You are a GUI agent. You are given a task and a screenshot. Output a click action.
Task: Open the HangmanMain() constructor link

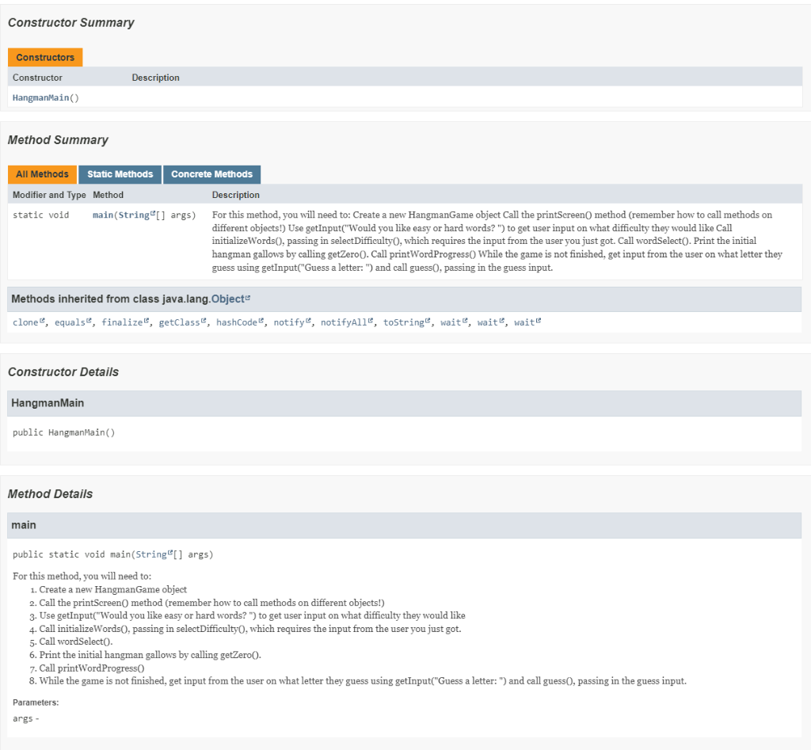[x=45, y=97]
